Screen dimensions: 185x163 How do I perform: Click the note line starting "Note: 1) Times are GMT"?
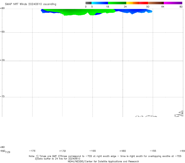point(105,156)
